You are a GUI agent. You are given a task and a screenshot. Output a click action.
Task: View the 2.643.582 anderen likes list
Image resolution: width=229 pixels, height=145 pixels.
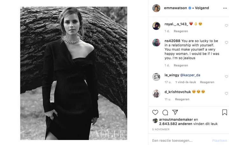pos(172,124)
